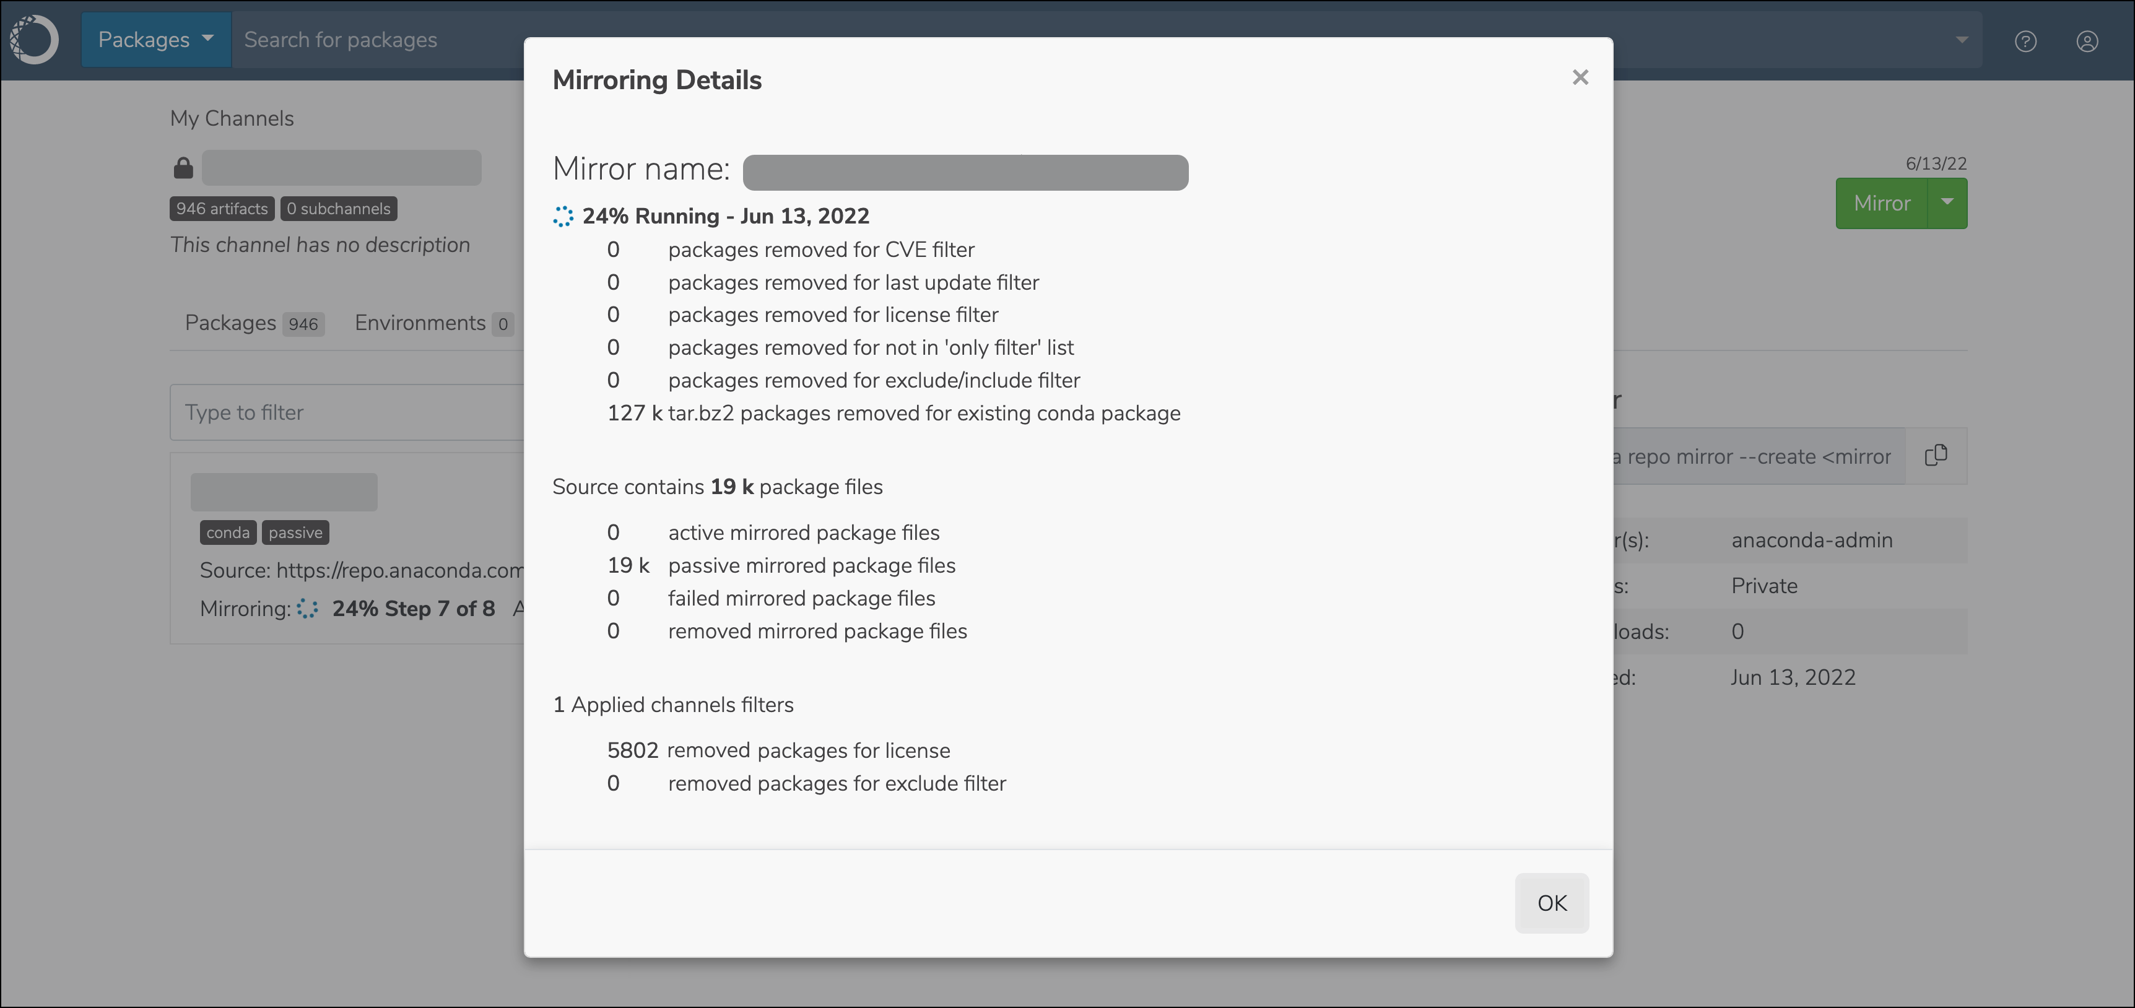Click the Anaconda logo icon

pos(34,39)
